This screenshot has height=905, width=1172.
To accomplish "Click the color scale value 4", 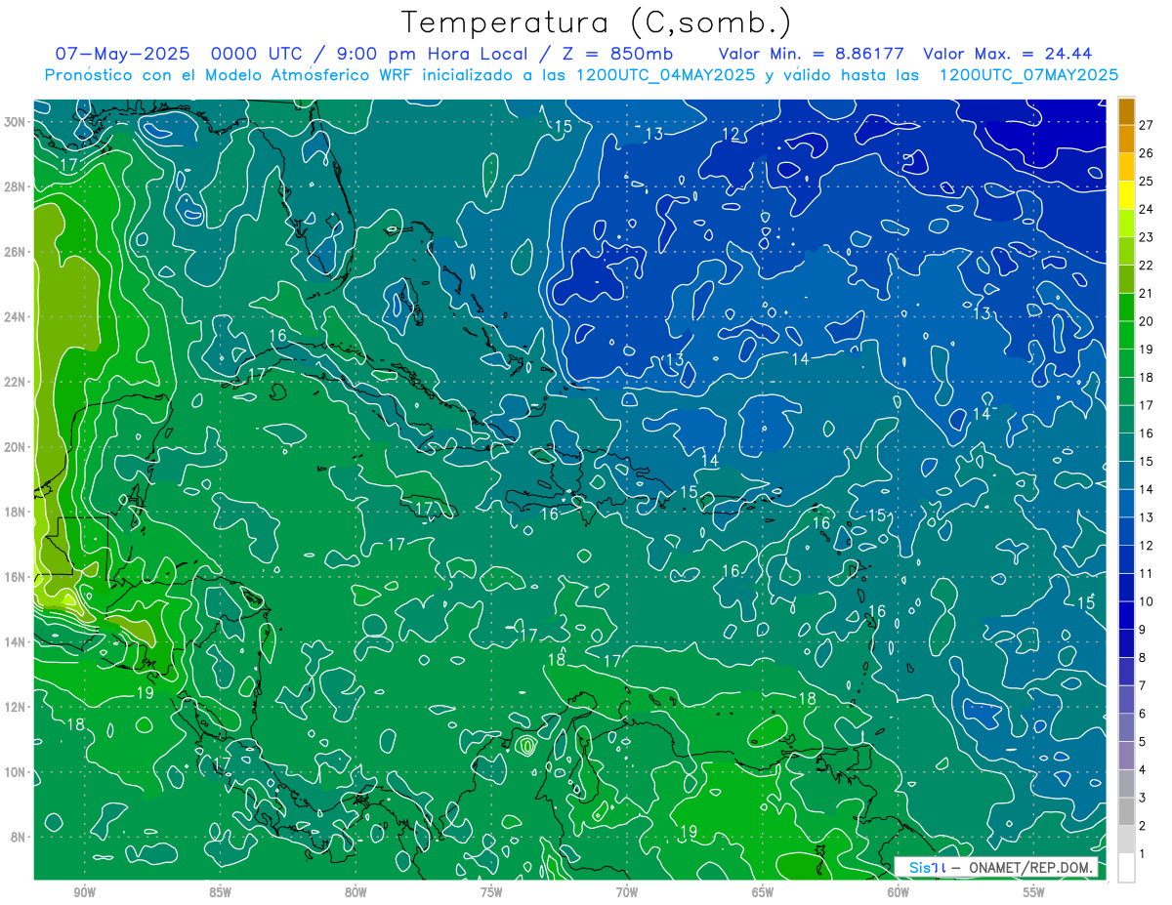I will coord(1143,769).
